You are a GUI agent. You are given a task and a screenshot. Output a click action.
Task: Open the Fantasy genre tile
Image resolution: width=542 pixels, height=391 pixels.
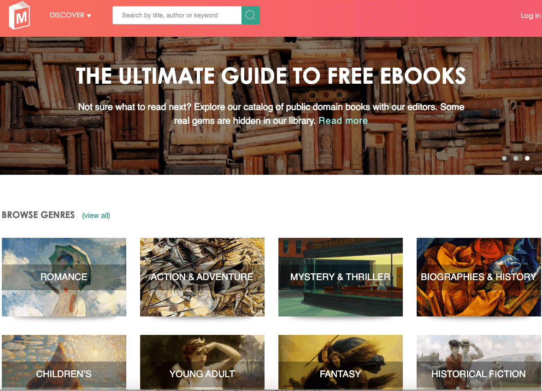click(x=341, y=362)
